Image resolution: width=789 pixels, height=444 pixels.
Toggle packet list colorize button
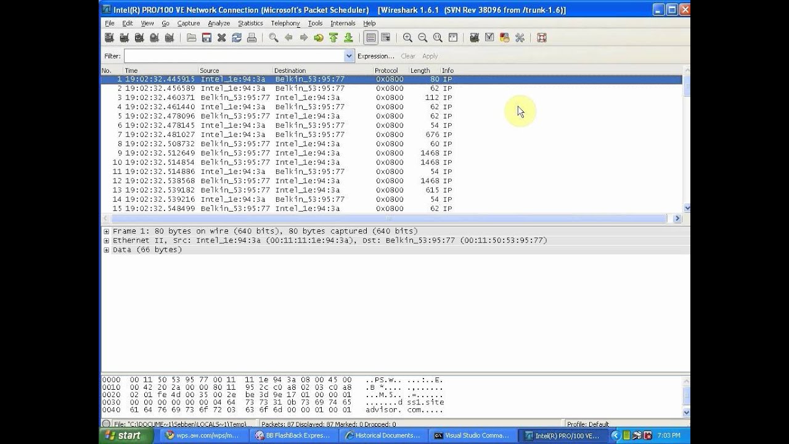tap(370, 38)
